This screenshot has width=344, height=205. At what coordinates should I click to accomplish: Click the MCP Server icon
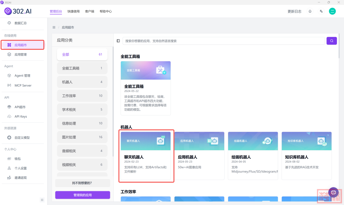point(9,85)
